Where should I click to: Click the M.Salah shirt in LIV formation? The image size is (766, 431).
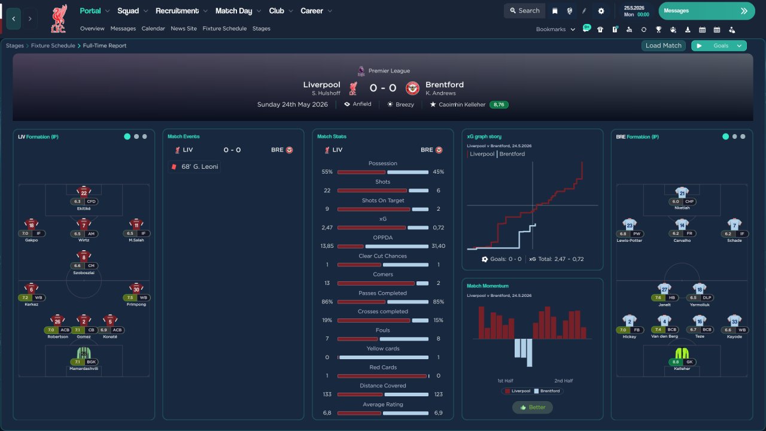click(x=136, y=224)
